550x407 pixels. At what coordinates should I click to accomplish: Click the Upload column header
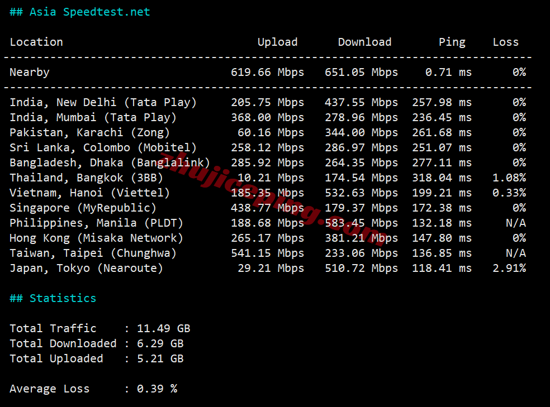coord(277,42)
